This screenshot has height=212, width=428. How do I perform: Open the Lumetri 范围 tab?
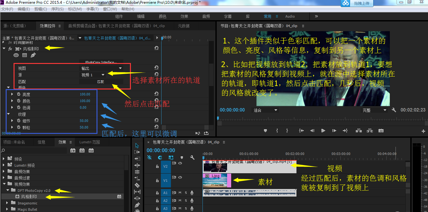pyautogui.click(x=90, y=142)
